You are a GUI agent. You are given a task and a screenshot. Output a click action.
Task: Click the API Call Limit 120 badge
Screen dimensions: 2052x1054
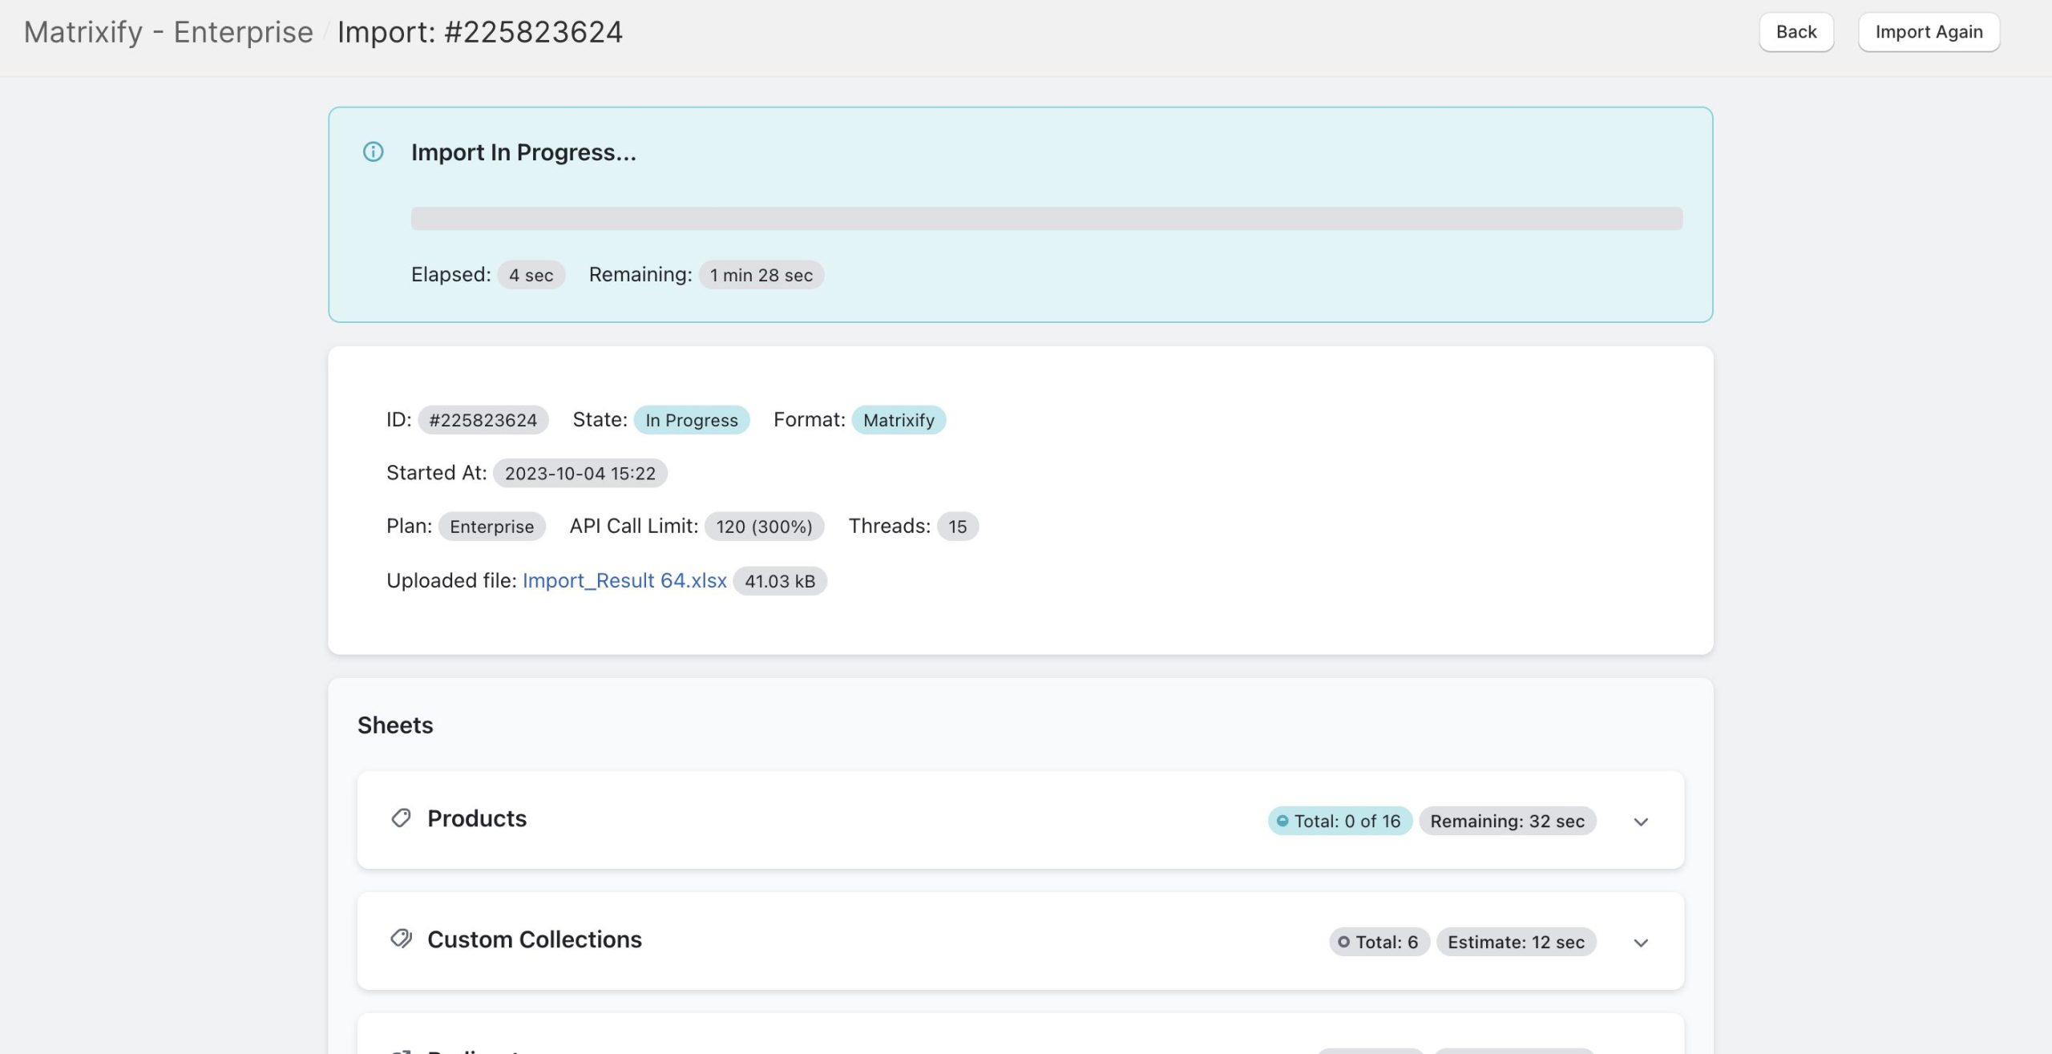(764, 527)
